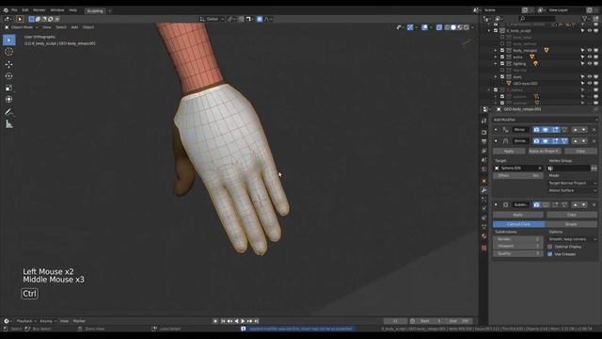Uncheck the body_merged collection checkbox

click(x=502, y=50)
